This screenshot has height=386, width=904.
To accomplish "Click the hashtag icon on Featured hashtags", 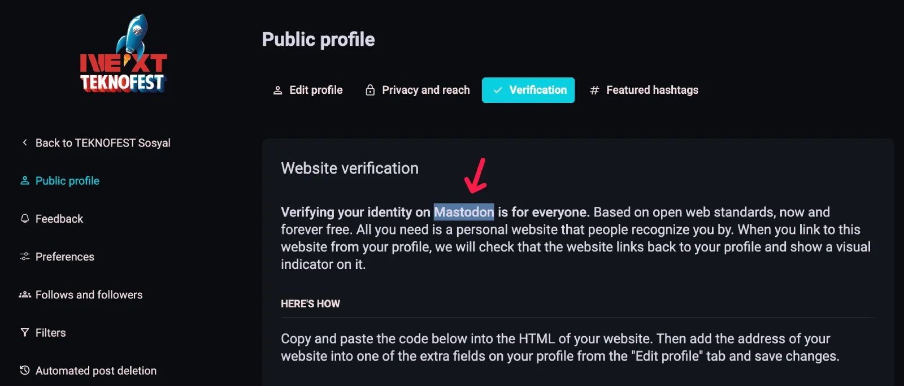I will pos(594,90).
